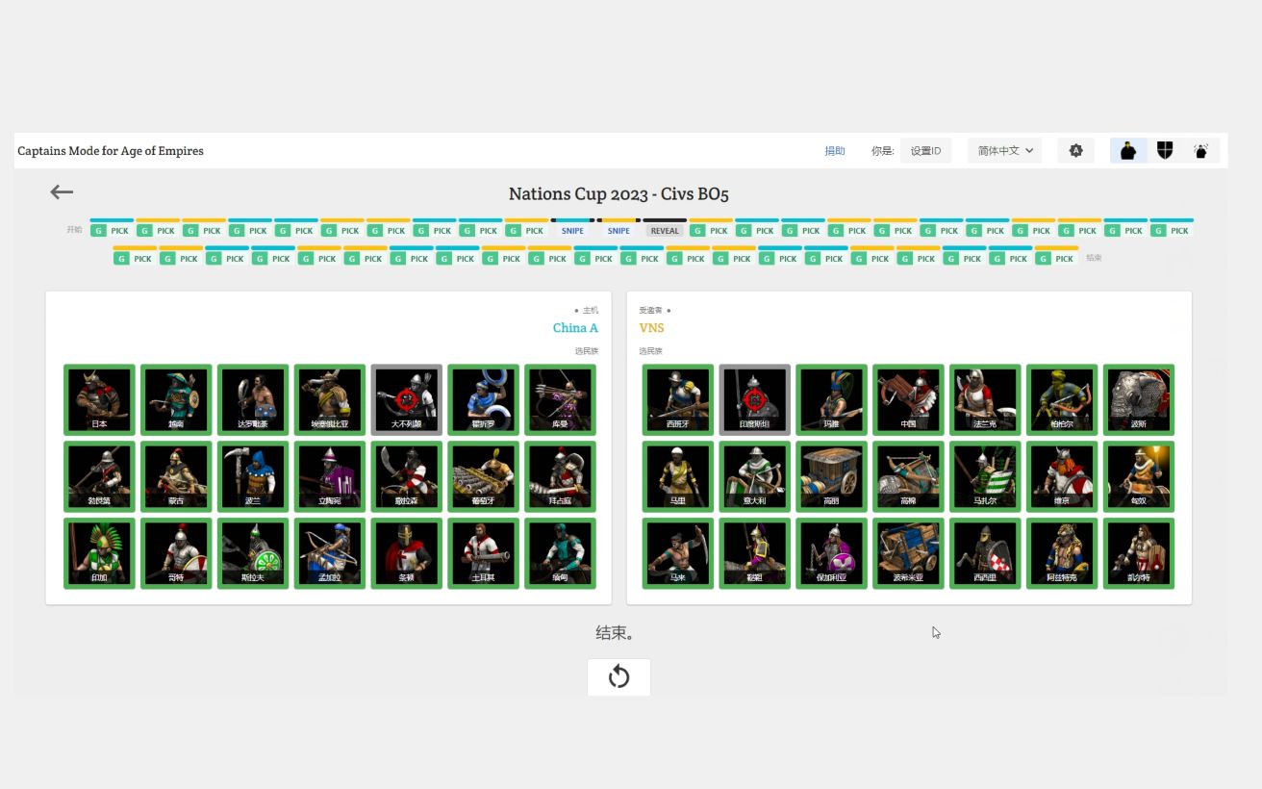Select the 日本 civilization tile
1262x789 pixels.
[x=99, y=399]
